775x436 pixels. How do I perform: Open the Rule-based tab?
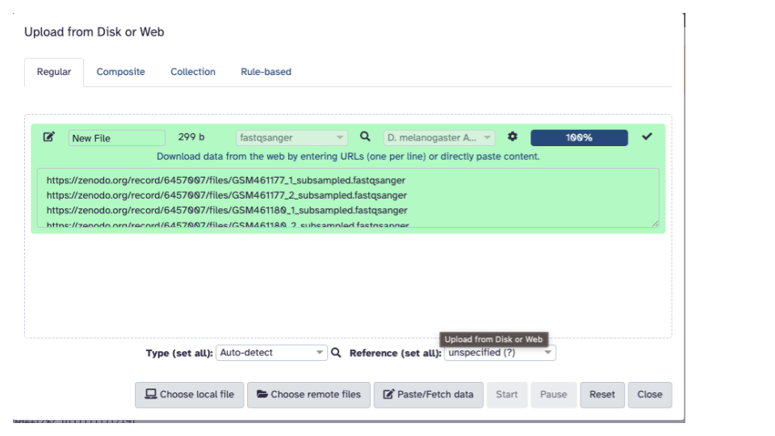[x=266, y=72]
